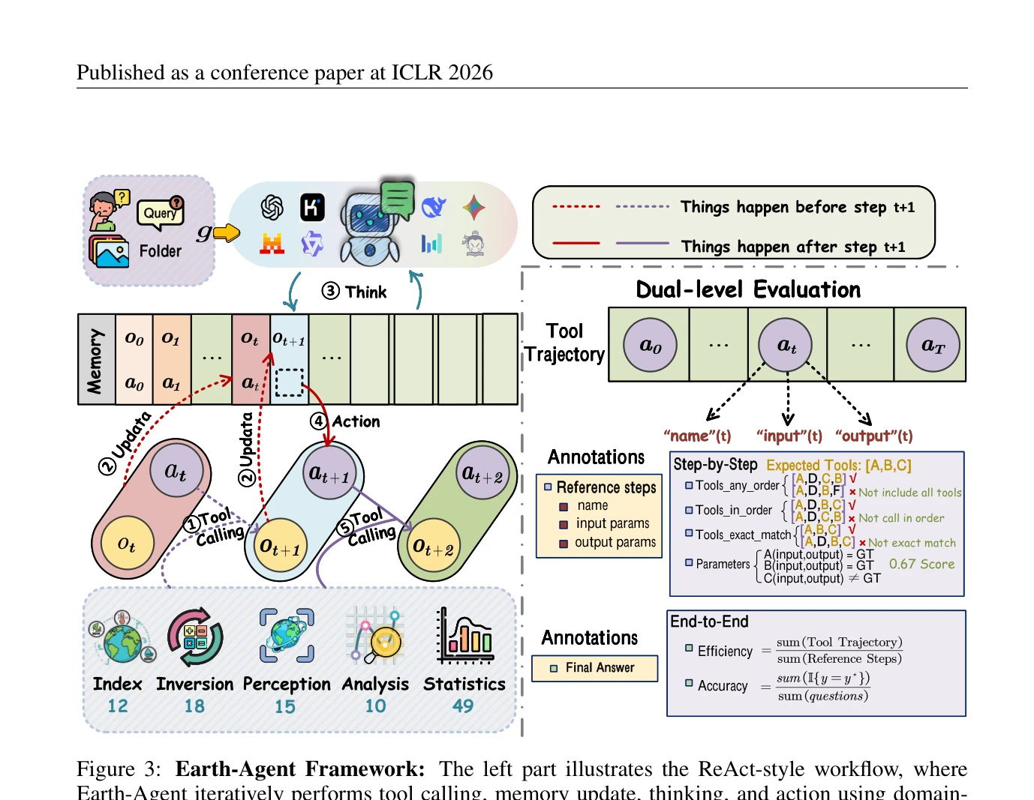Click the dashed empty slot in Memory

[x=289, y=382]
